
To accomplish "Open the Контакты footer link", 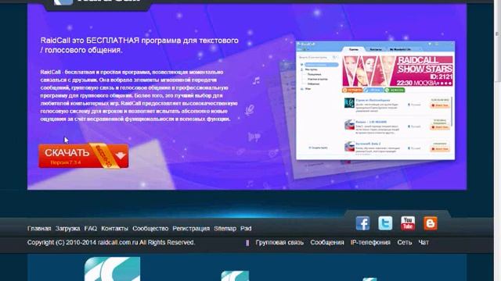I will [x=114, y=229].
